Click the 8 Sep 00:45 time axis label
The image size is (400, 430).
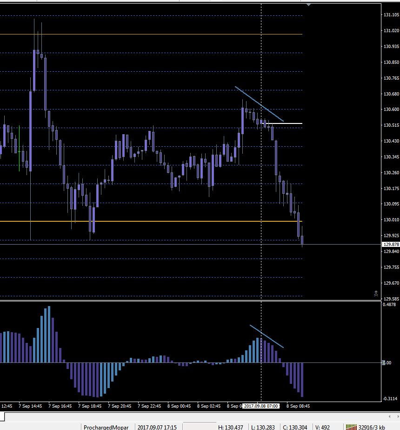point(179,406)
